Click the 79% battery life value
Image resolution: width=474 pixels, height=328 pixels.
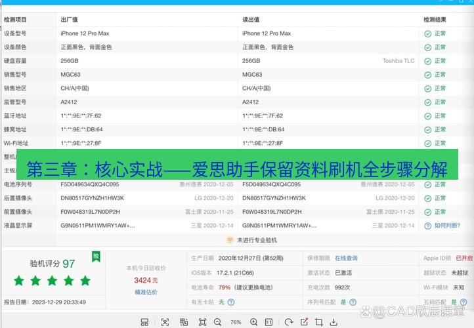[225, 287]
